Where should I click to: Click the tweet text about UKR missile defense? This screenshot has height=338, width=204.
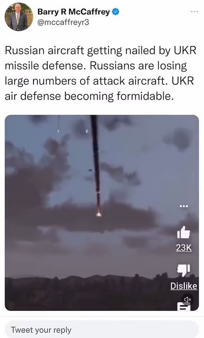point(101,73)
